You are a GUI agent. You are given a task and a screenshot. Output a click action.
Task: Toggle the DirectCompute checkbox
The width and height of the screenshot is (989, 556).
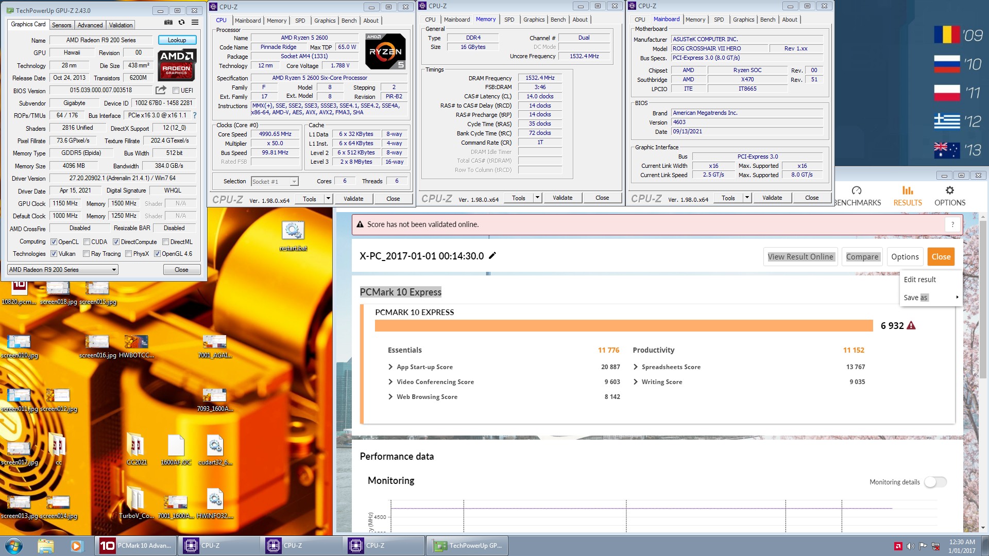click(116, 242)
